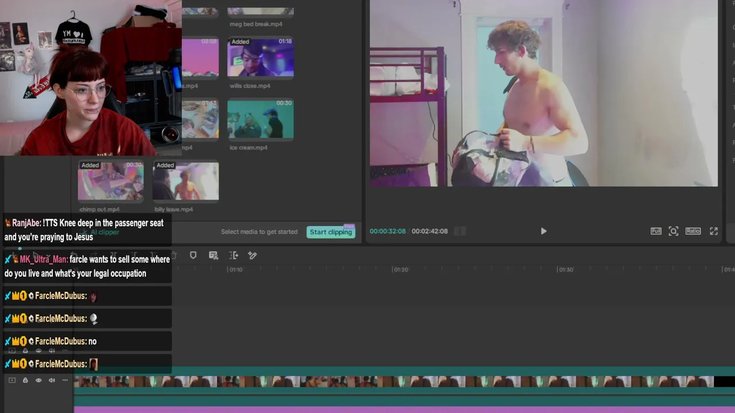Image resolution: width=735 pixels, height=413 pixels.
Task: Click the willis close.mp4 file name
Action: 250,86
